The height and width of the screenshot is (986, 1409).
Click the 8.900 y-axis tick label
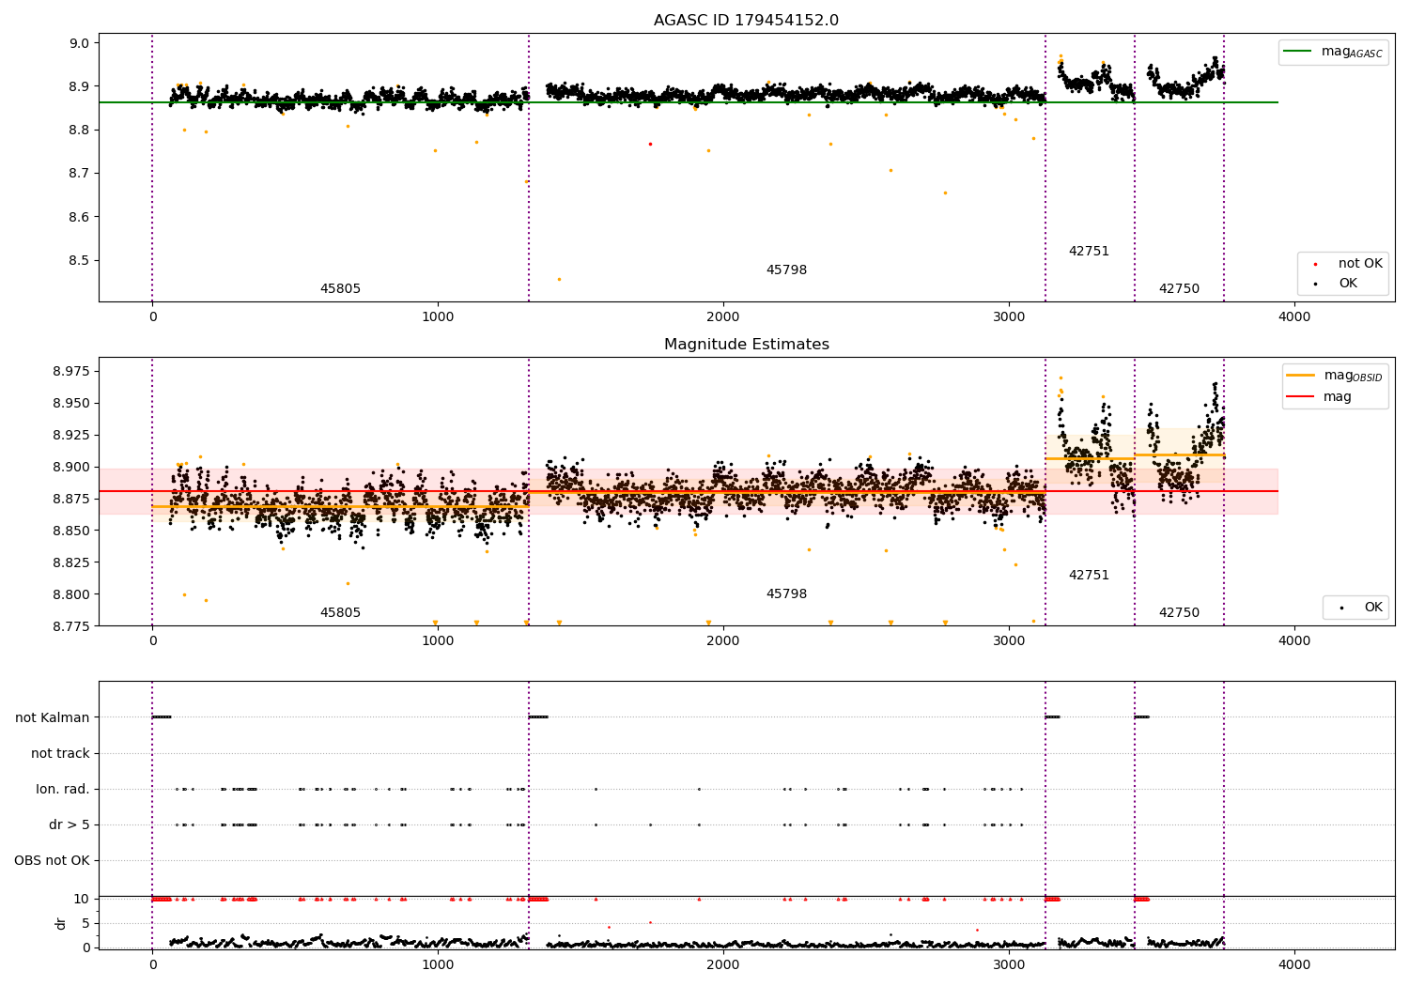pos(71,468)
